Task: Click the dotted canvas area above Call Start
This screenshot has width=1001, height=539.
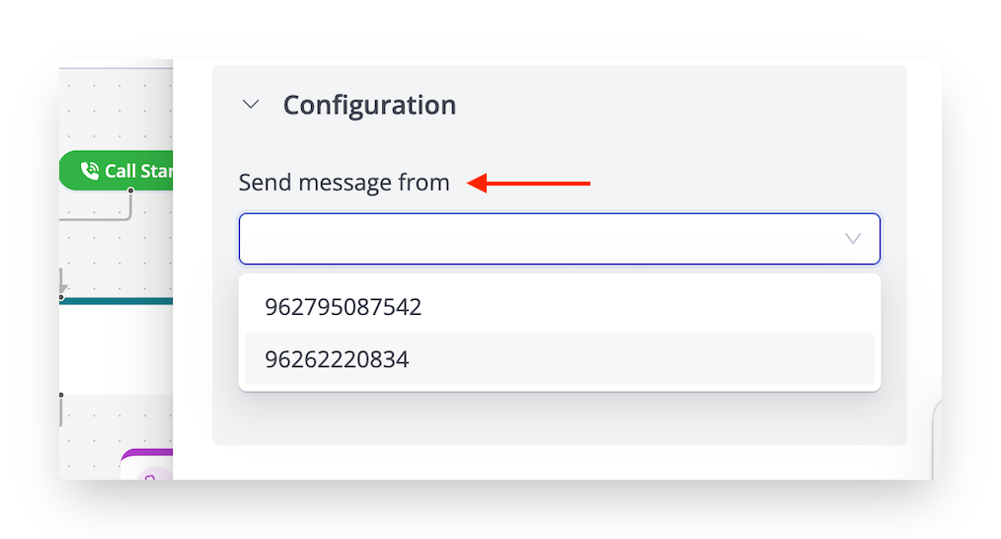Action: (x=115, y=109)
